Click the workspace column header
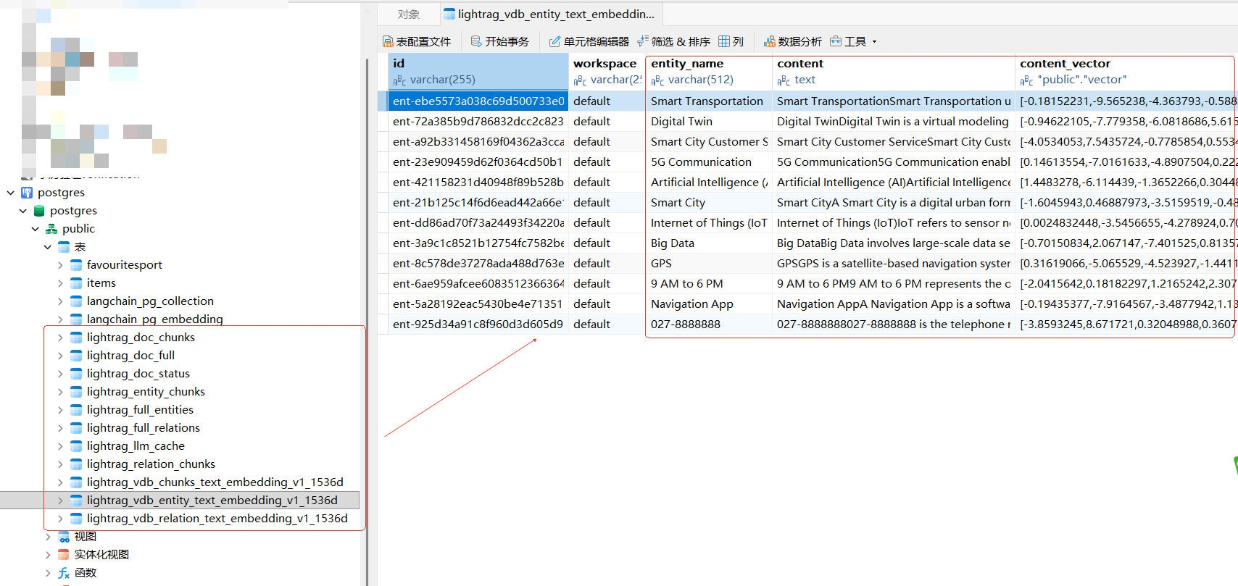Image resolution: width=1238 pixels, height=586 pixels. click(607, 72)
